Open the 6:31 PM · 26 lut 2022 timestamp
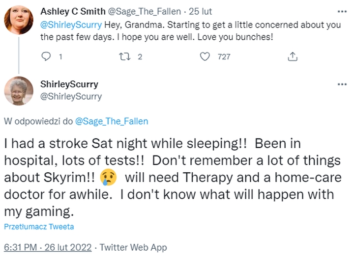The width and height of the screenshot is (354, 262). [48, 247]
